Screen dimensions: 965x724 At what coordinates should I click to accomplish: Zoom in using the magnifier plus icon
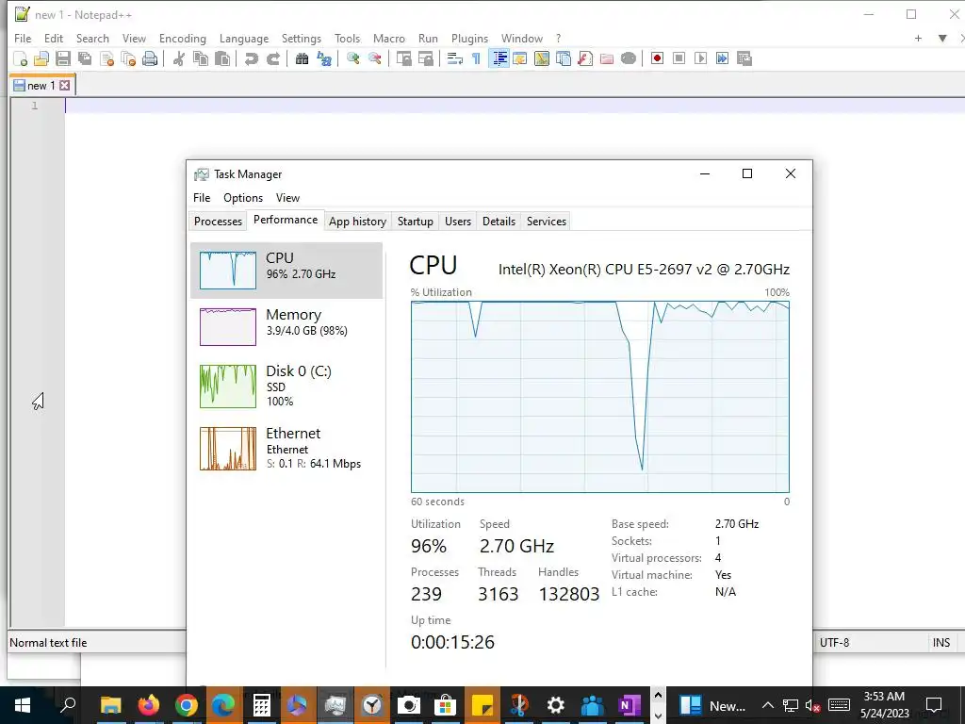pyautogui.click(x=352, y=58)
